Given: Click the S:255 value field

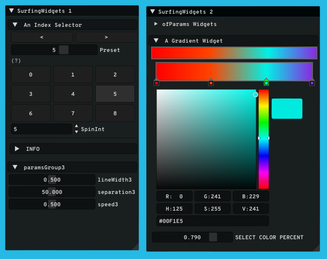Looking at the screenshot, I should point(213,208).
